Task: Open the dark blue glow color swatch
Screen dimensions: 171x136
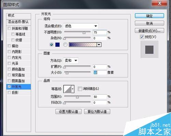Action: point(57,44)
